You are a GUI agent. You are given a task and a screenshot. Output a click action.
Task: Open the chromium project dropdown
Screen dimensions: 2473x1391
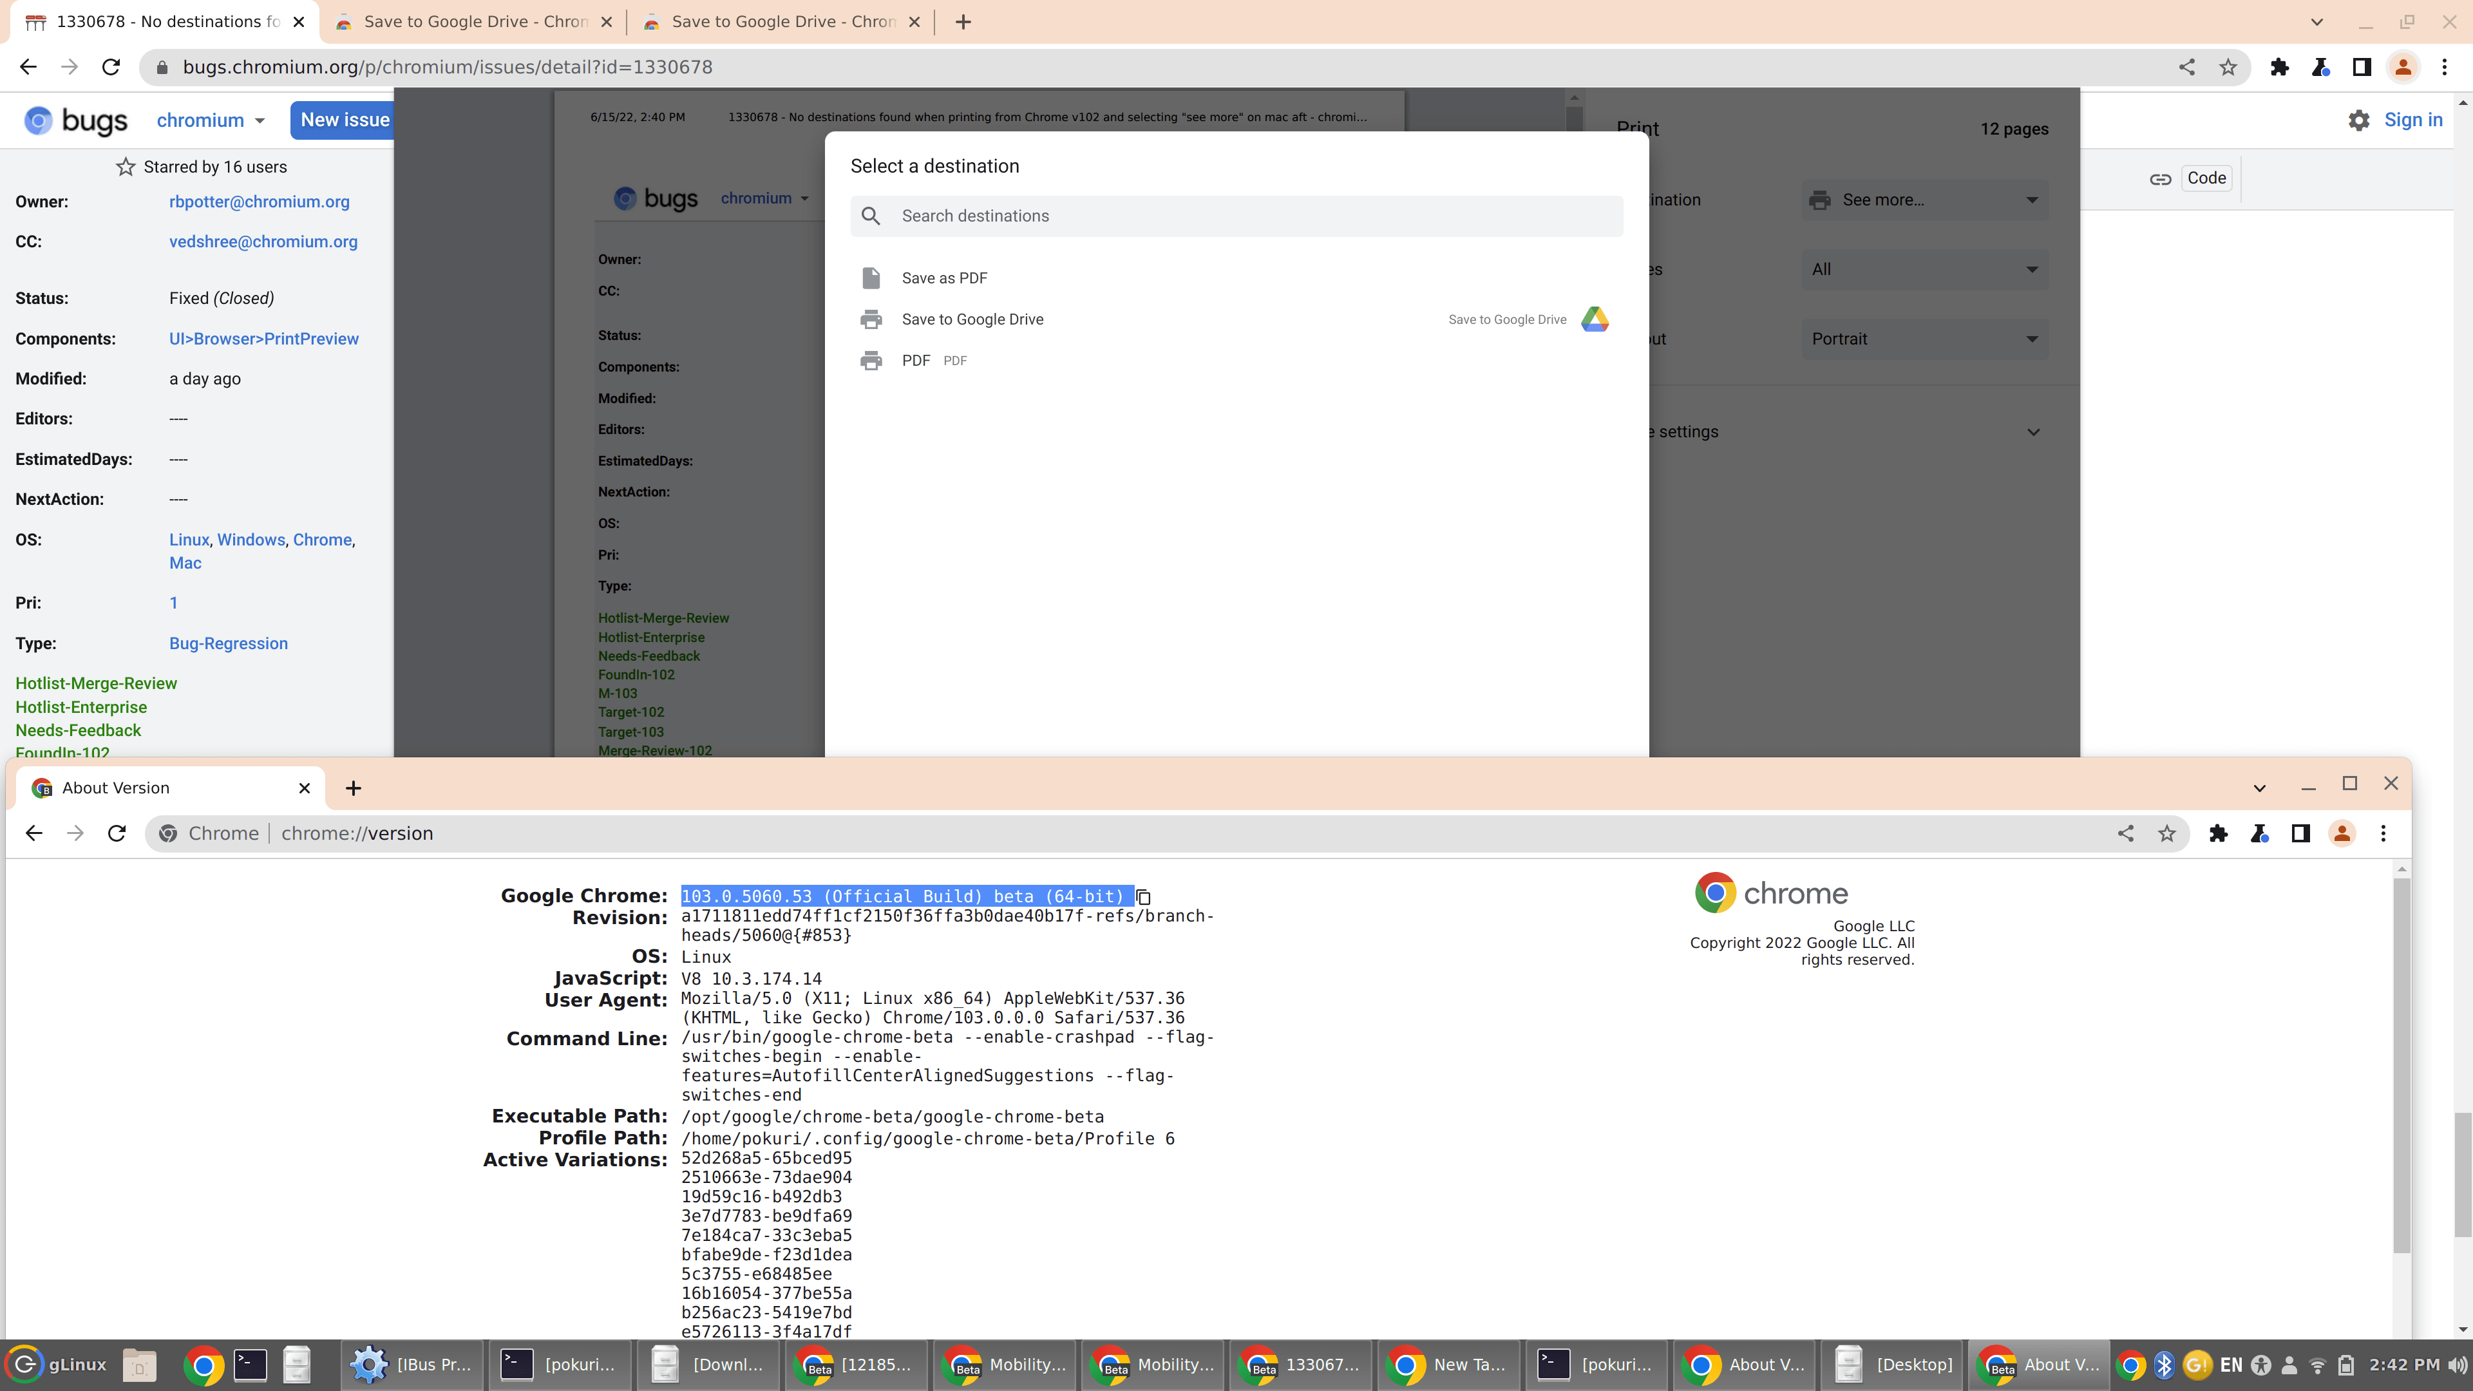tap(210, 120)
